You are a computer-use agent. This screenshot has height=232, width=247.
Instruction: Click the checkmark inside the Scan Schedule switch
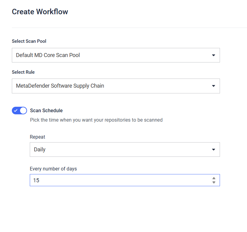tap(15, 111)
